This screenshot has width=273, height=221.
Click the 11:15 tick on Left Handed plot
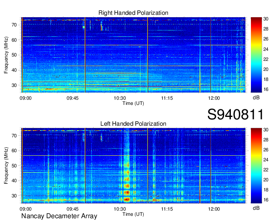[x=167, y=209]
